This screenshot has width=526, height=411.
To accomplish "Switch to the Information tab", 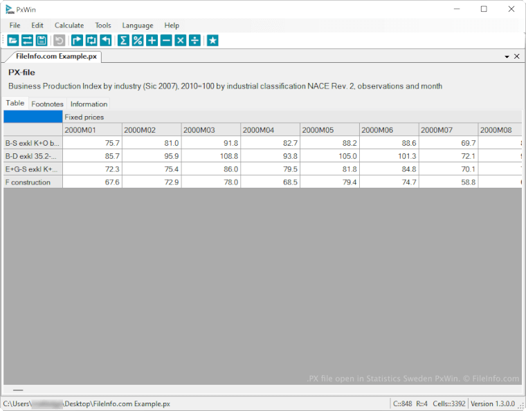I will 89,104.
